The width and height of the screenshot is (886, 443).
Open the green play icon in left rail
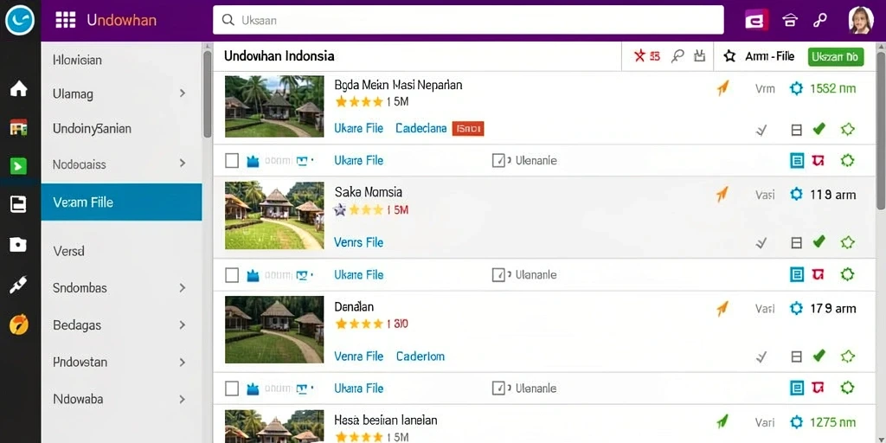19,166
